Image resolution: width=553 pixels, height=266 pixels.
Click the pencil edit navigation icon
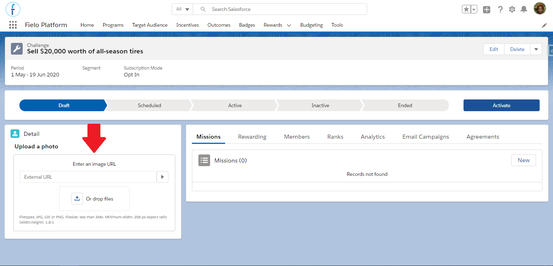[x=544, y=25]
